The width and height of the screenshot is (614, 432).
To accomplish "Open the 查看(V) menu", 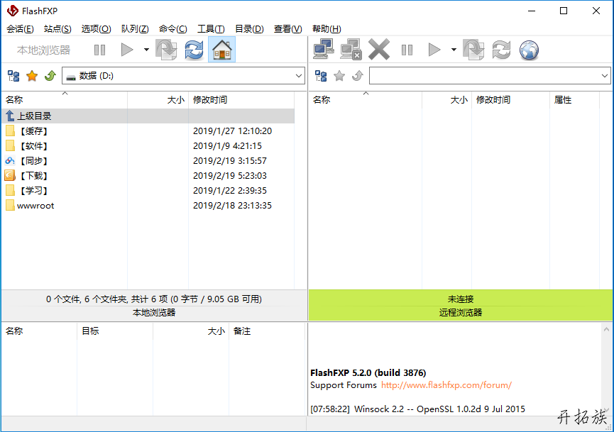I will (x=287, y=29).
